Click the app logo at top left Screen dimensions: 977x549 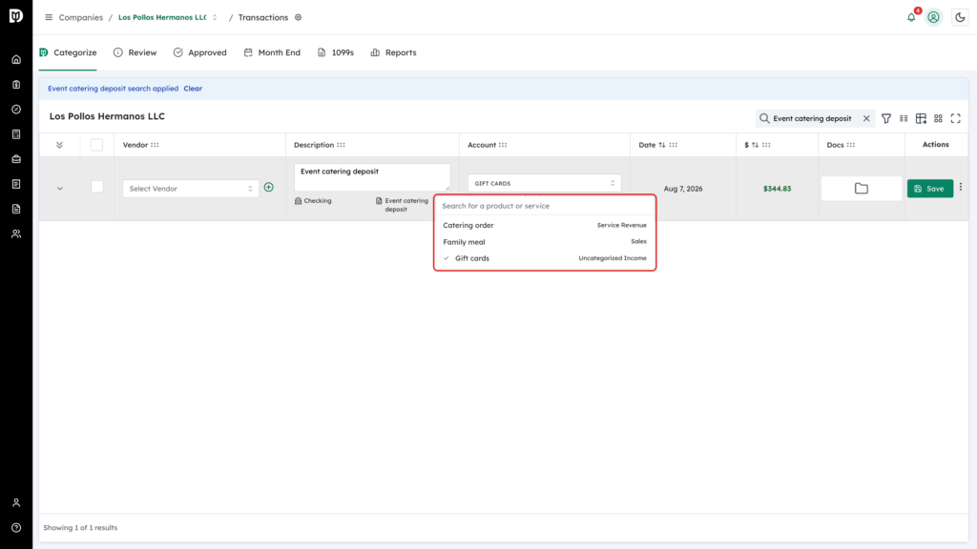click(x=16, y=16)
